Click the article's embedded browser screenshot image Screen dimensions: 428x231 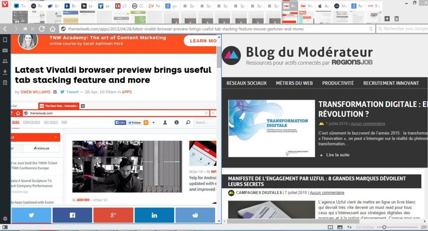tap(114, 154)
